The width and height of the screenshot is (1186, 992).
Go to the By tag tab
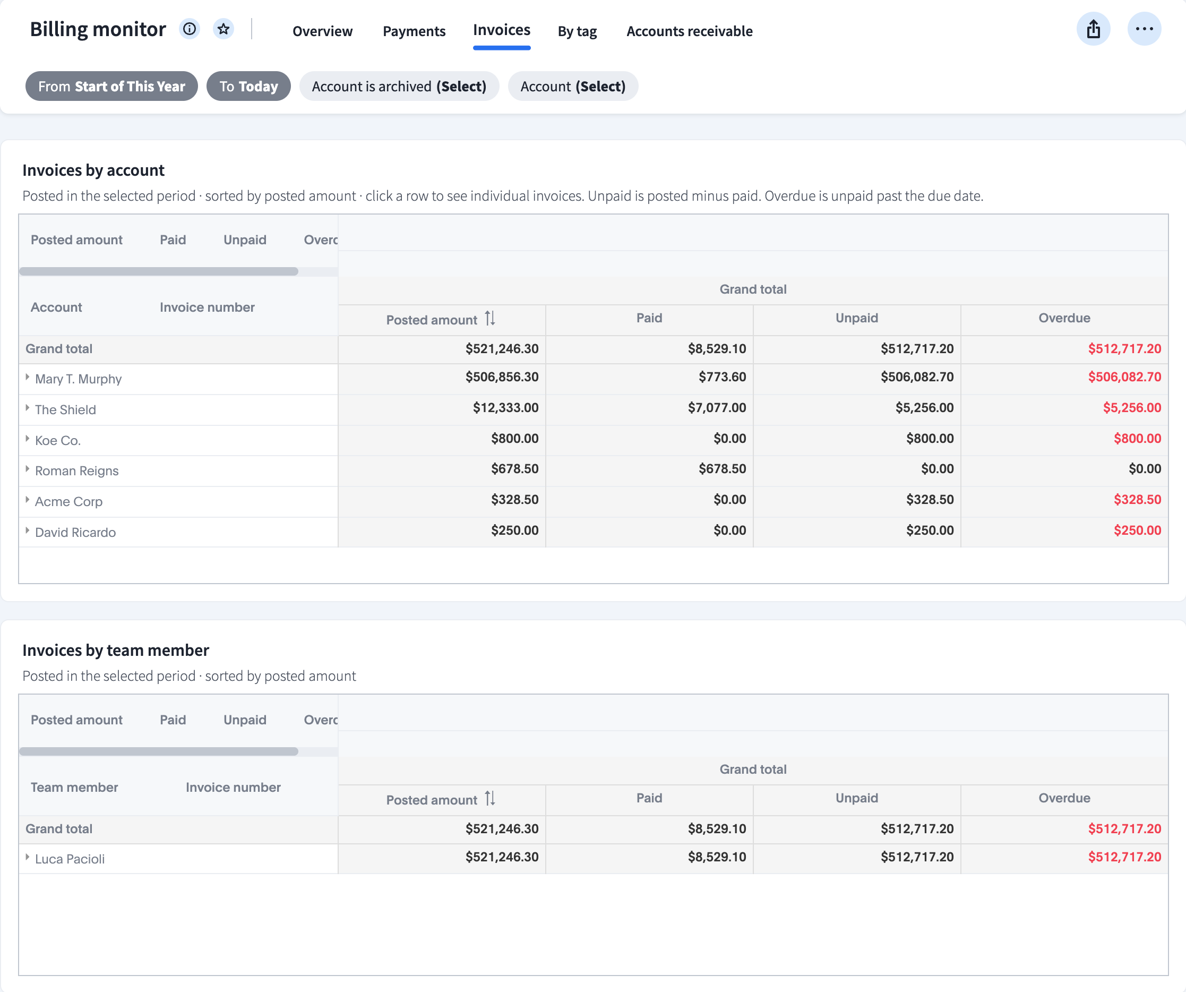(x=577, y=31)
